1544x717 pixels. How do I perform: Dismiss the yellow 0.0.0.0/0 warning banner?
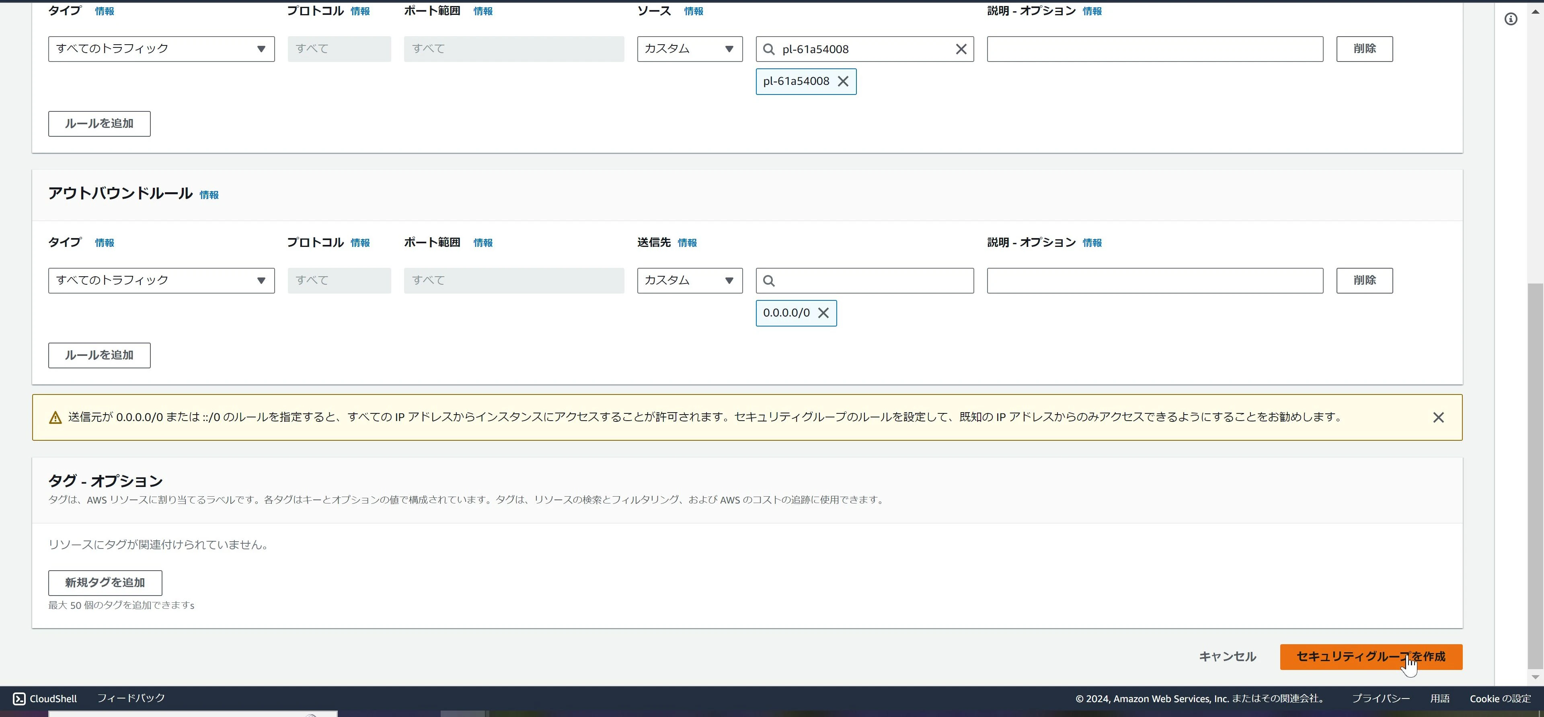click(1438, 417)
